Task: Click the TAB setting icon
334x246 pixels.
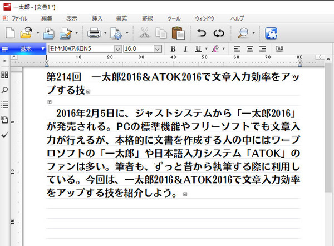Action: tap(279, 49)
